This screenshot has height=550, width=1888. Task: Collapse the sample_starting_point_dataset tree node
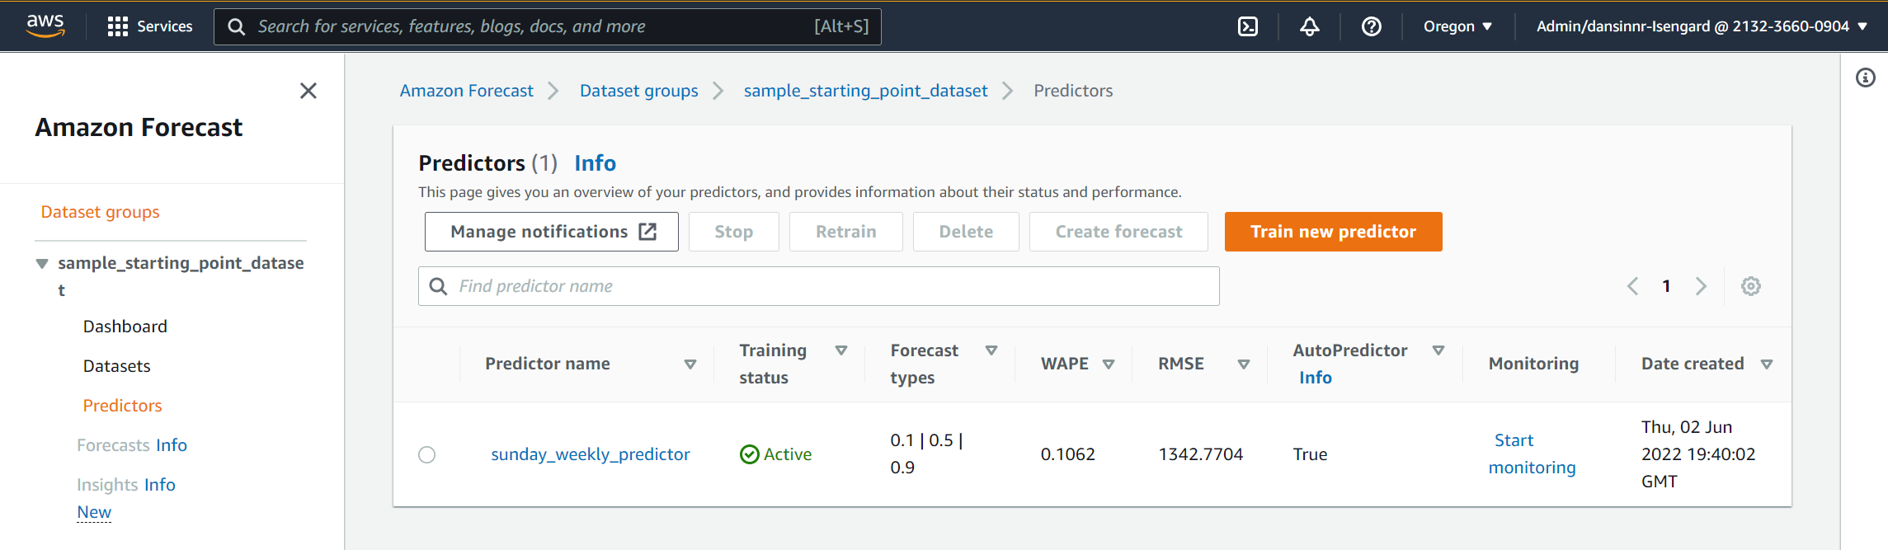pos(42,264)
